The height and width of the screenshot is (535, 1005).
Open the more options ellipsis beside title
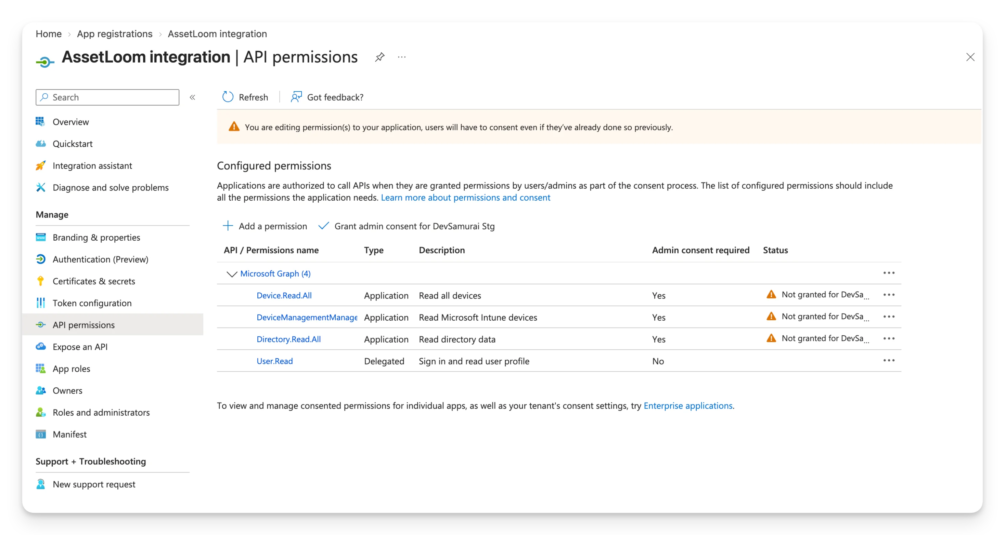[402, 57]
